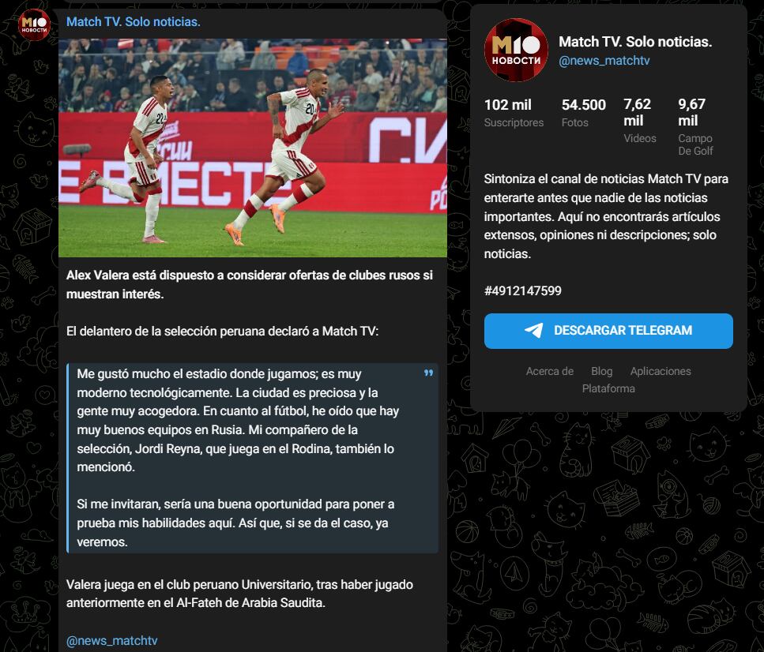The height and width of the screenshot is (652, 764).
Task: Open the Match TV. Solo noticias post author link
Action: click(133, 22)
